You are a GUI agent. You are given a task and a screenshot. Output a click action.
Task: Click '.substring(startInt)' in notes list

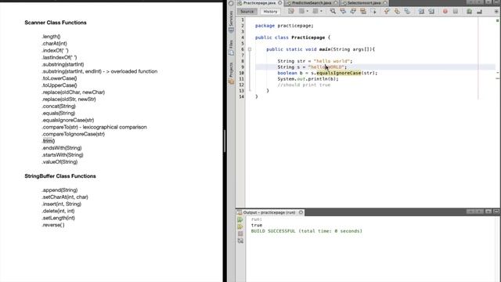63,64
